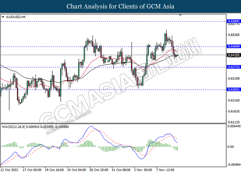
Task: Click the chart shift triangle marker
Action: coord(180,15)
